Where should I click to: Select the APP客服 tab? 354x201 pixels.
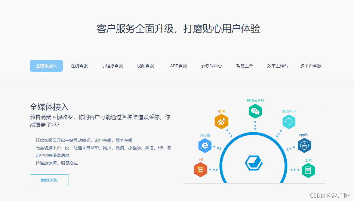pos(178,66)
